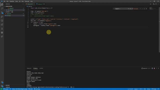
Task: Start Live Share from status bar
Action: pyautogui.click(x=37, y=89)
